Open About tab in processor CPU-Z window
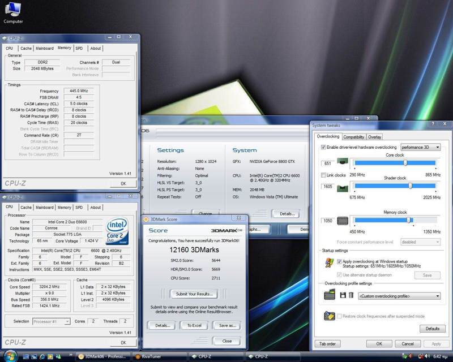 pyautogui.click(x=95, y=208)
